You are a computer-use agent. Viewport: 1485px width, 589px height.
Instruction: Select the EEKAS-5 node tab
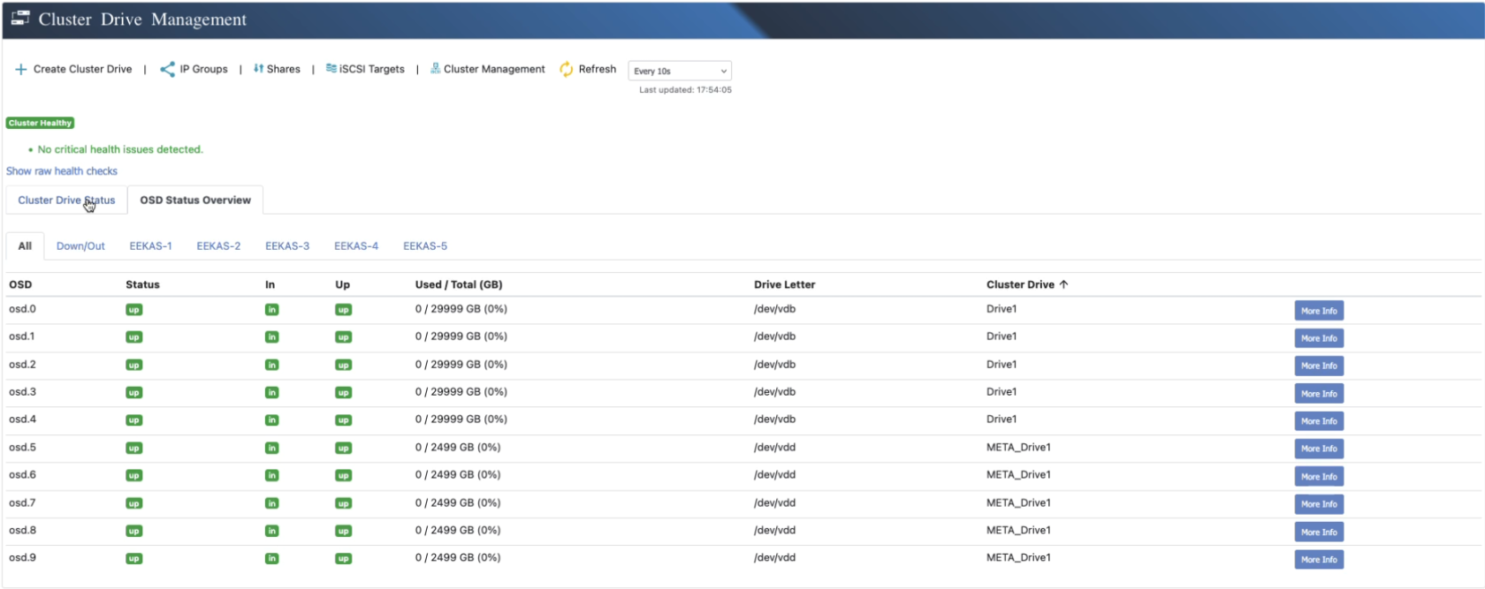pos(425,246)
